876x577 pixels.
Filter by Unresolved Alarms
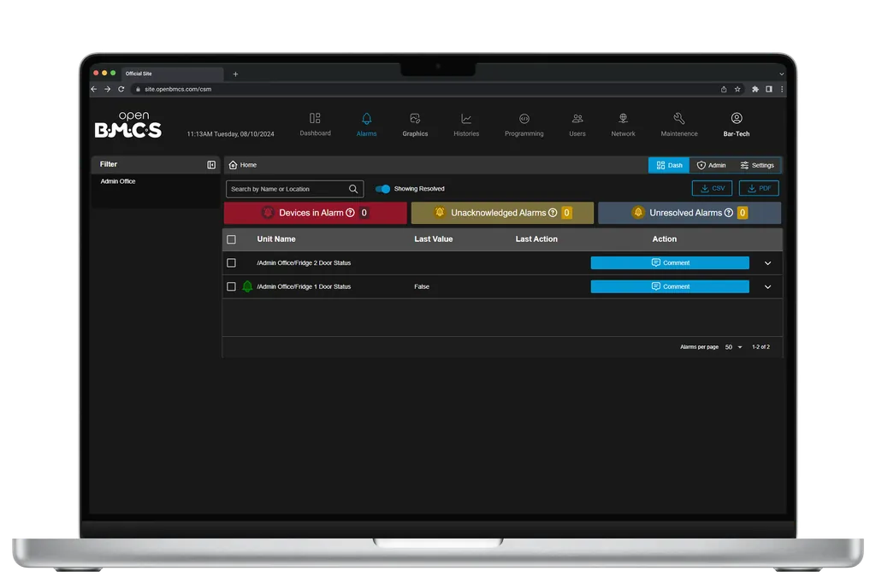click(x=690, y=213)
